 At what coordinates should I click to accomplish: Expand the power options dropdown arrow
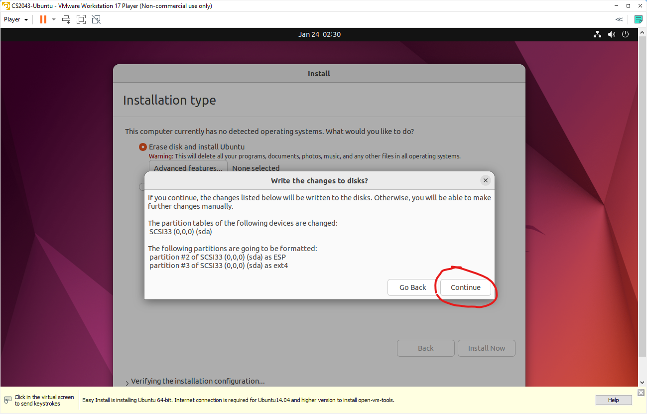(54, 19)
